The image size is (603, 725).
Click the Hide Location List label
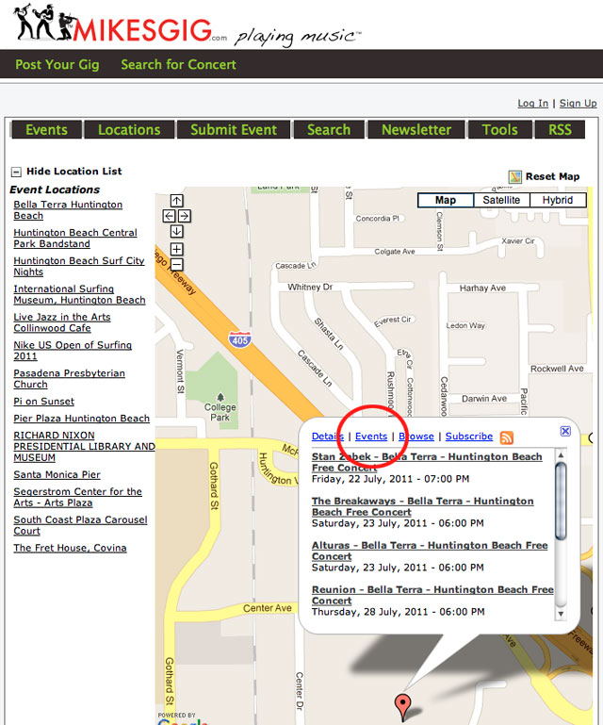pos(73,171)
